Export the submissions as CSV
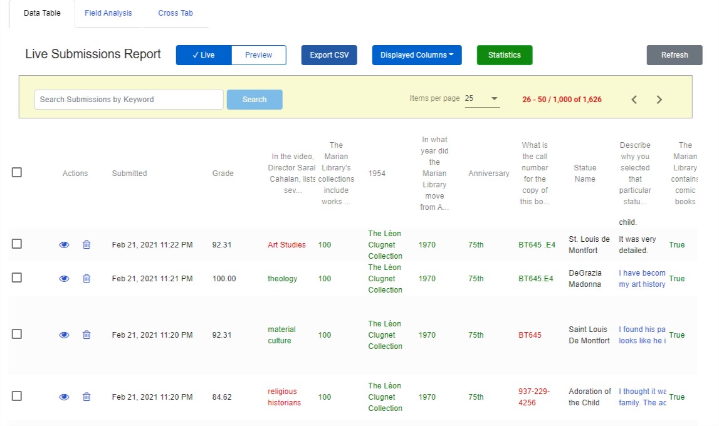719x426 pixels. coord(329,55)
